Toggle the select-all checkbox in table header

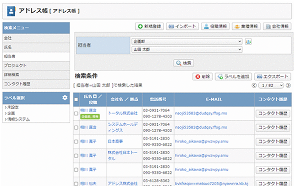pos(76,99)
